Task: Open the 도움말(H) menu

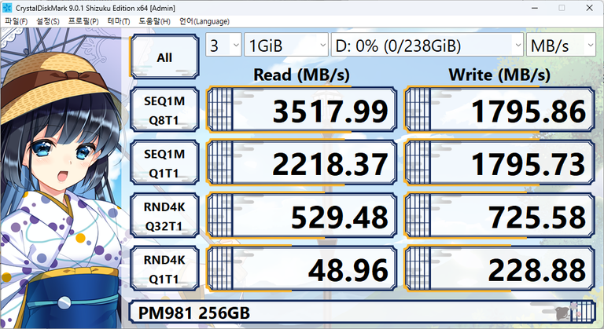Action: point(154,21)
